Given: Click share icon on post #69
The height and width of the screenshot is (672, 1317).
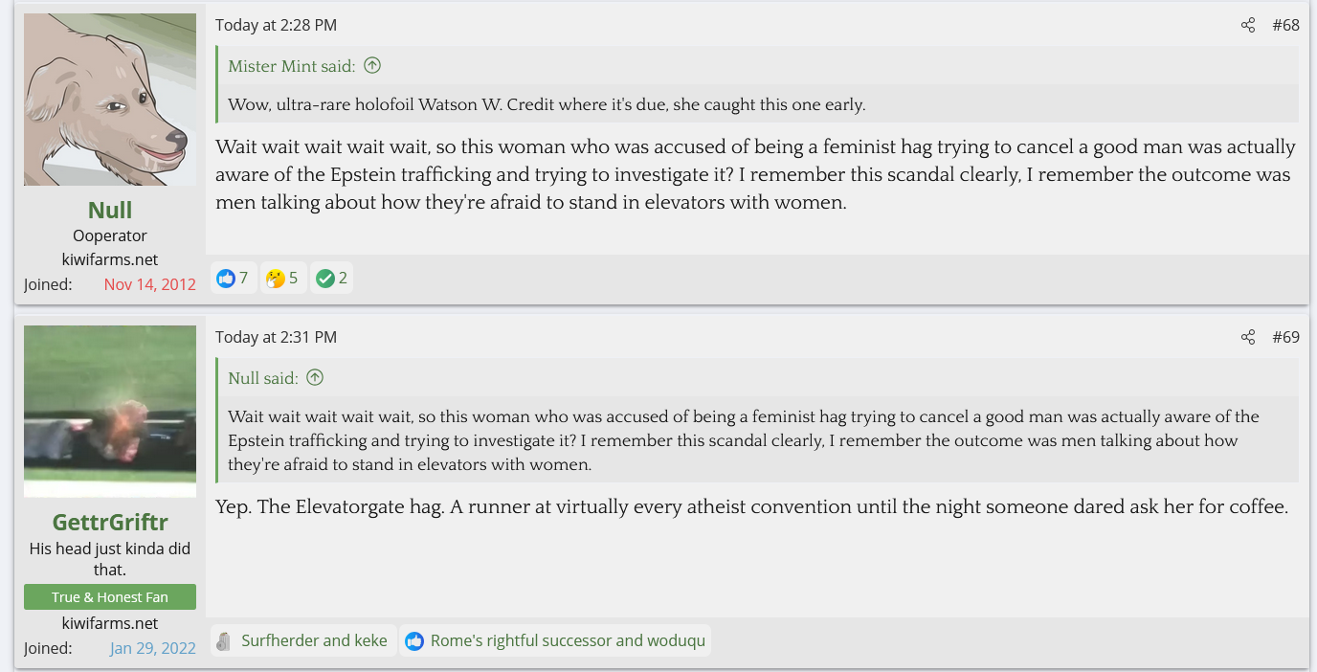Looking at the screenshot, I should tap(1247, 337).
